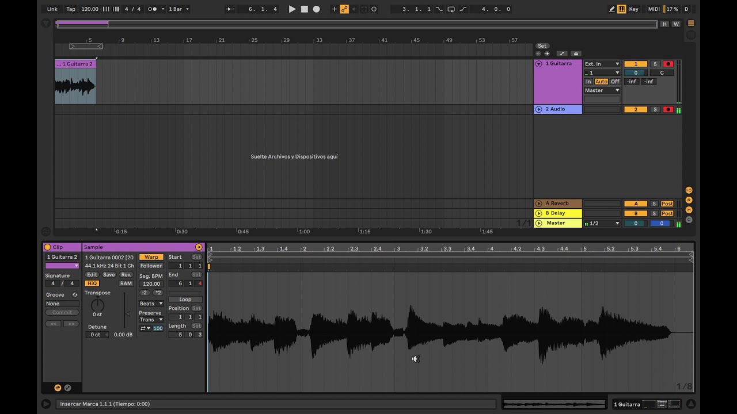Screen dimensions: 737x414
Task: Unfold the Master track
Action: click(539, 223)
